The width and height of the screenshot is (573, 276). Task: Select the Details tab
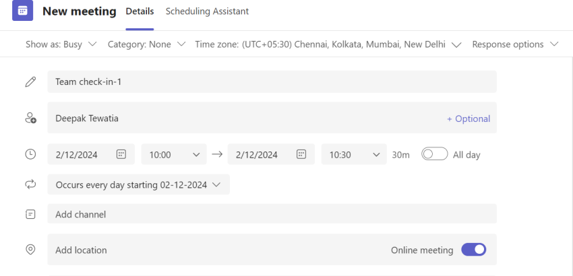point(140,11)
